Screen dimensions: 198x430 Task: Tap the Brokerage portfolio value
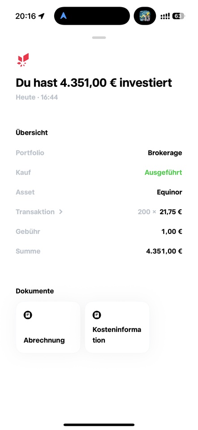(x=165, y=153)
